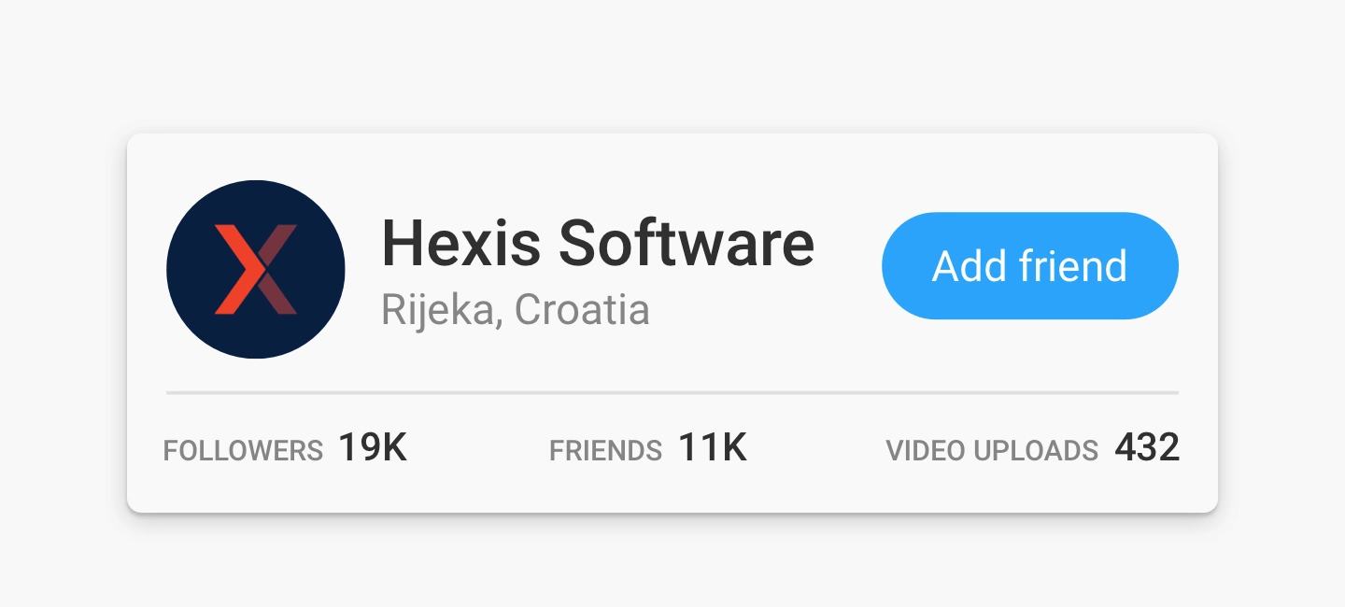Open the Hexis Software profile name
The image size is (1345, 607).
point(598,243)
